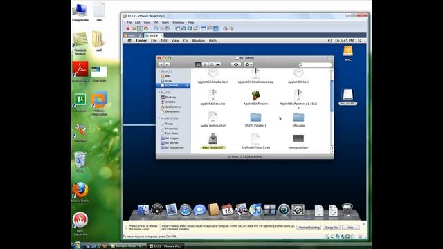
Task: Open the VMware VM menu
Action: (155, 22)
